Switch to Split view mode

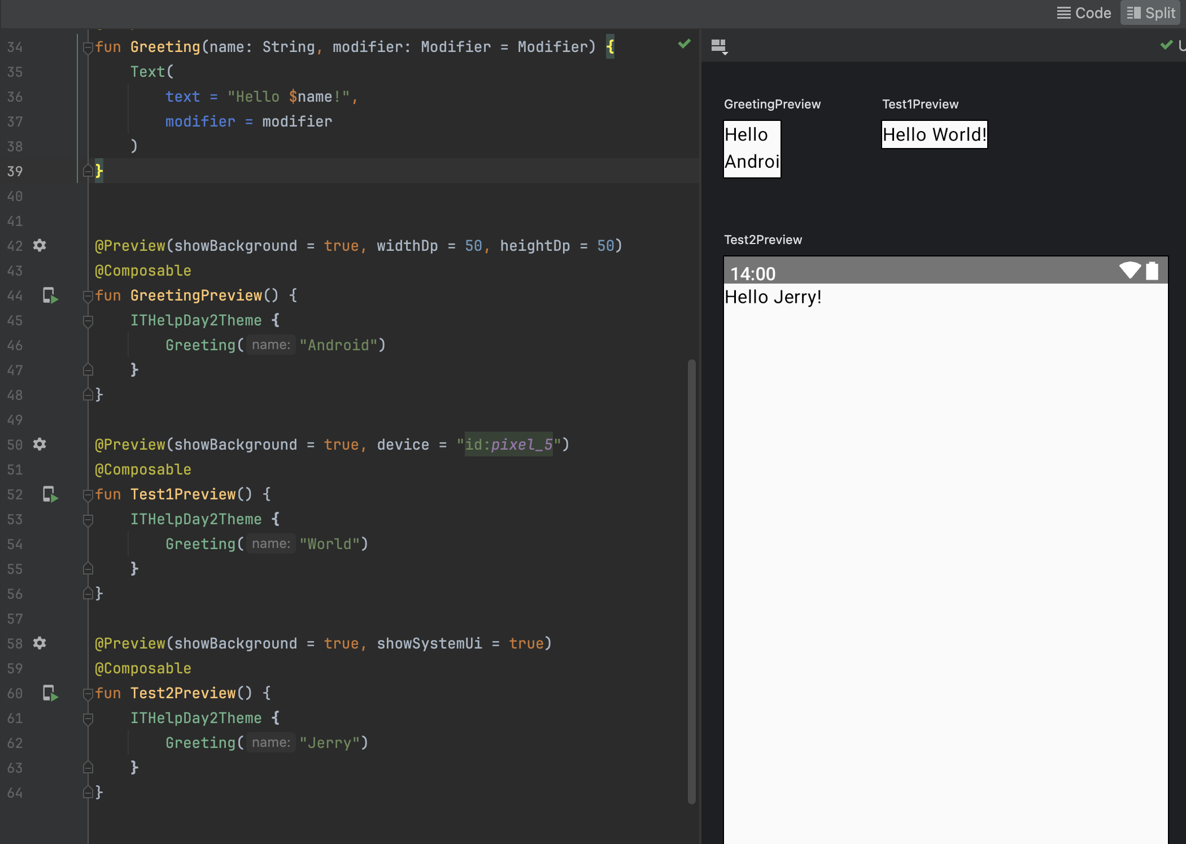(1151, 13)
